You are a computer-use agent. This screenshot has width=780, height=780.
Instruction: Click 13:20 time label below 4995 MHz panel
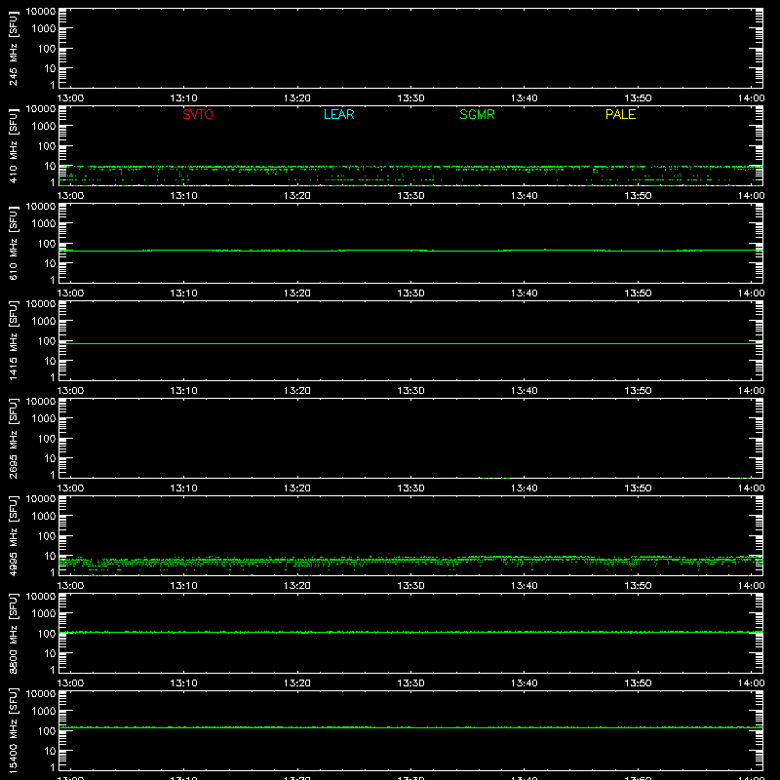[x=297, y=586]
